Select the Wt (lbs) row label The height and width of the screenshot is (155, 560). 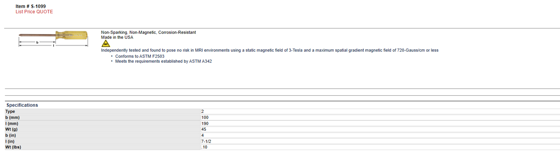pos(13,147)
